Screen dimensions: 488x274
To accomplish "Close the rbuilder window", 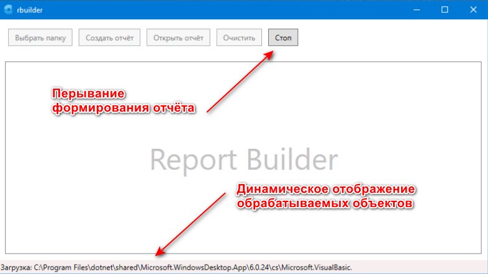I will pos(473,10).
